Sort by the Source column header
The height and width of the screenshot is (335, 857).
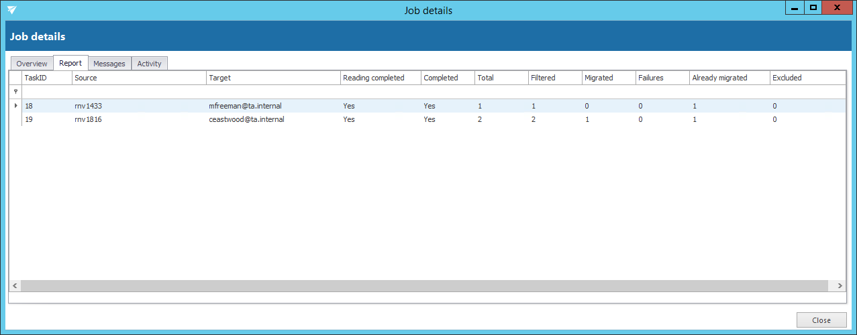click(139, 78)
